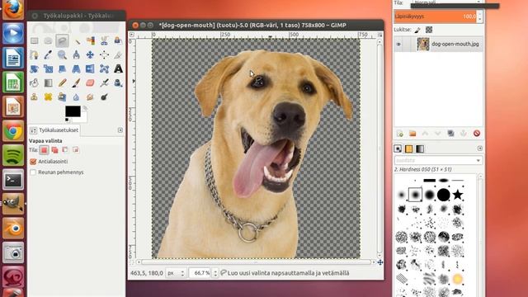Select the Clone stamp tool
The width and height of the screenshot is (528, 297).
click(34, 97)
